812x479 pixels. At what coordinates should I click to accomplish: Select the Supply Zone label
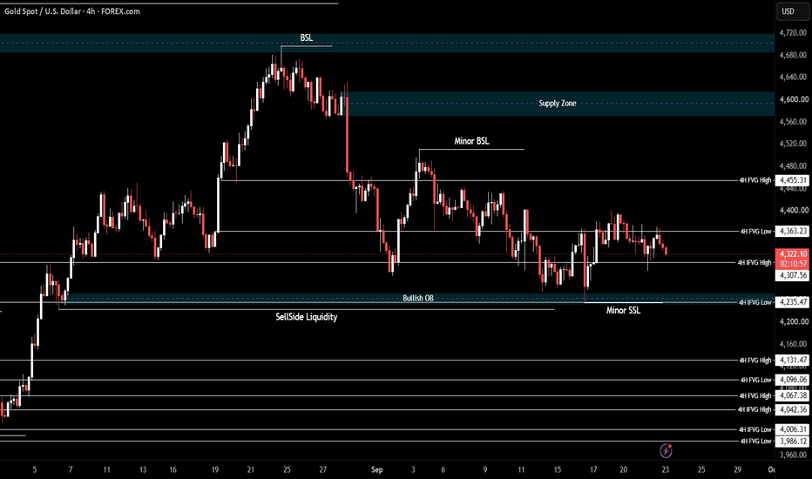(x=558, y=104)
